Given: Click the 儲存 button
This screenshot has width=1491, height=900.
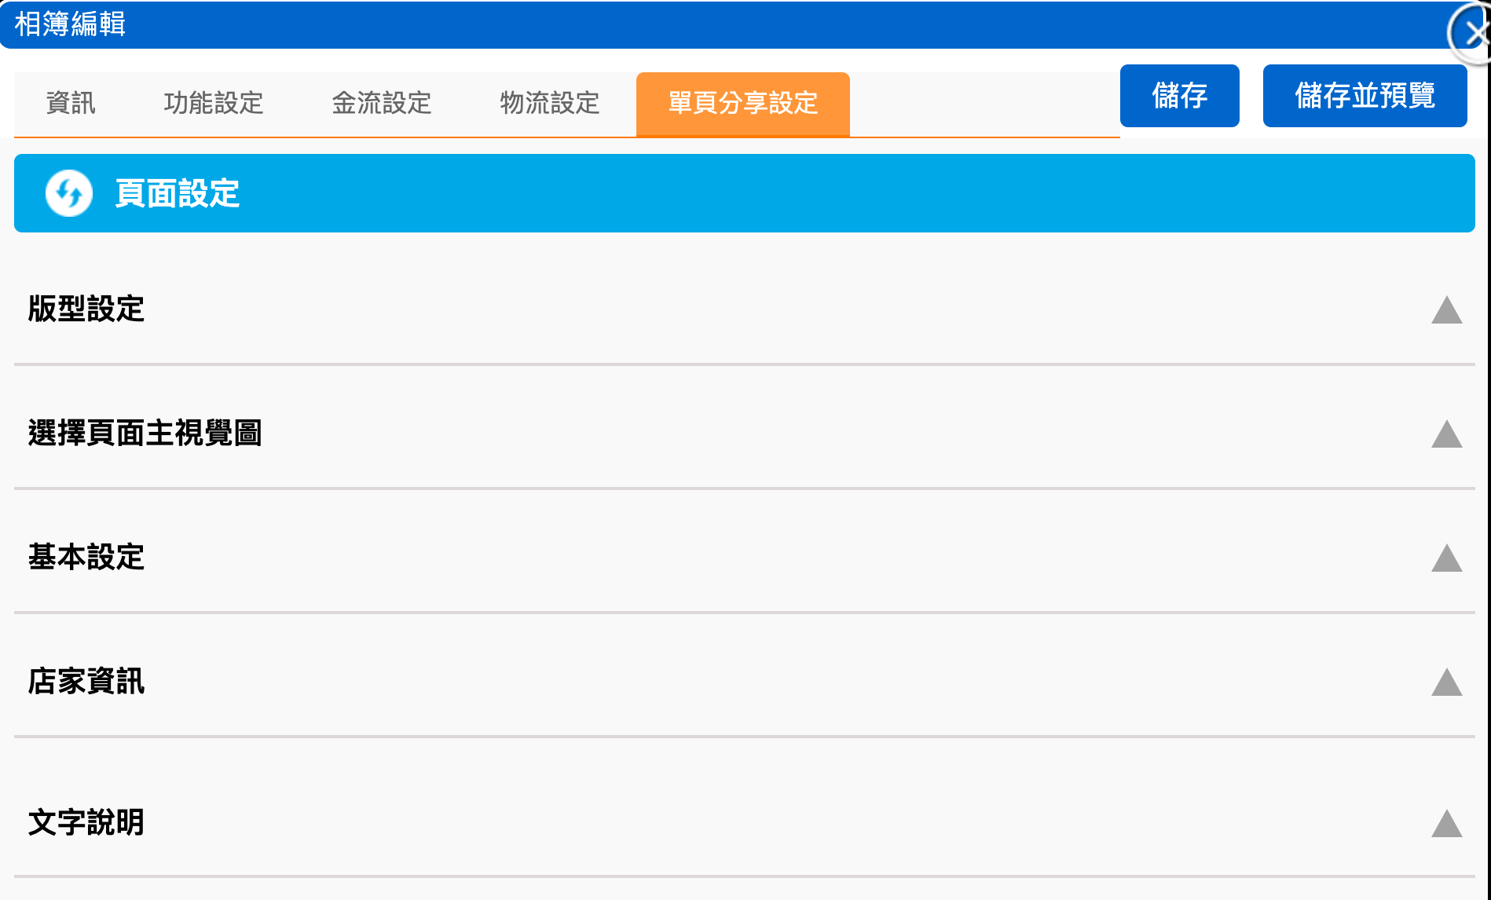Looking at the screenshot, I should 1180,96.
